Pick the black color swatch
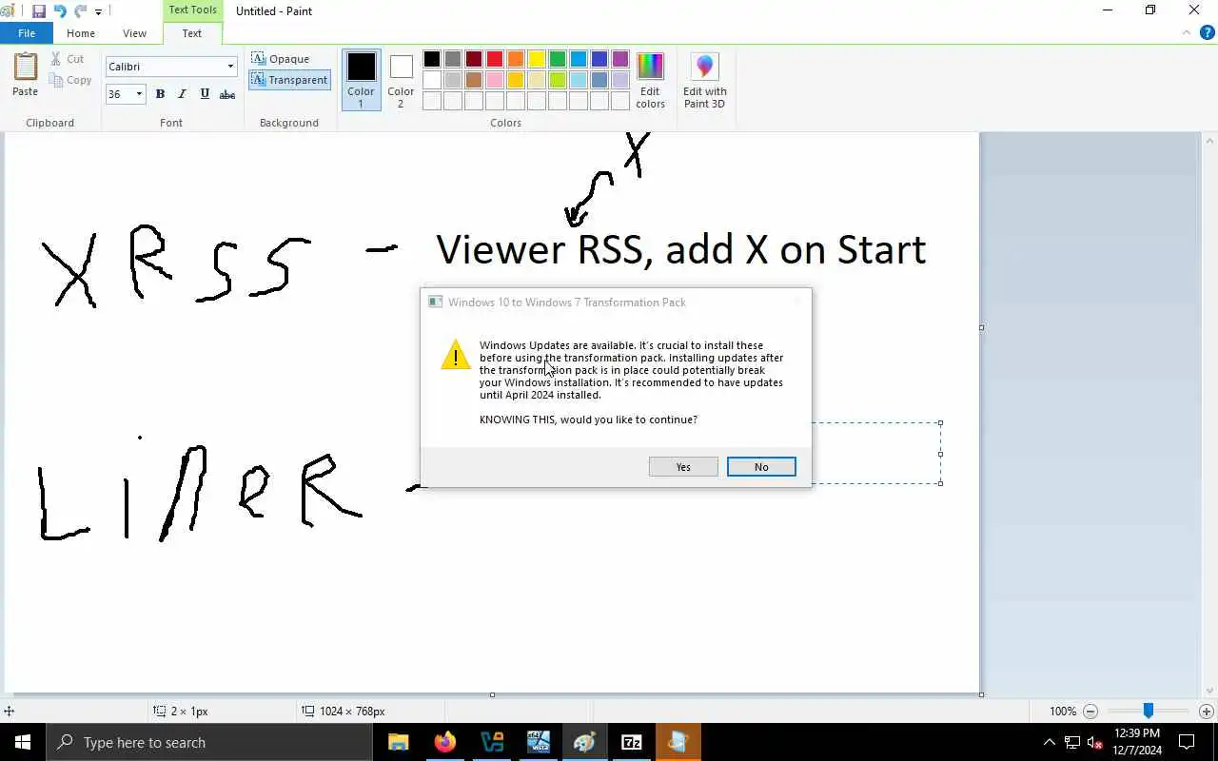Viewport: 1218px width, 761px height. 432,59
